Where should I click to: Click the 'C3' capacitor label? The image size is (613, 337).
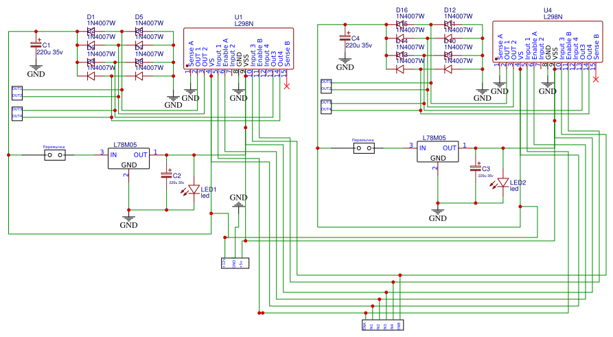485,169
